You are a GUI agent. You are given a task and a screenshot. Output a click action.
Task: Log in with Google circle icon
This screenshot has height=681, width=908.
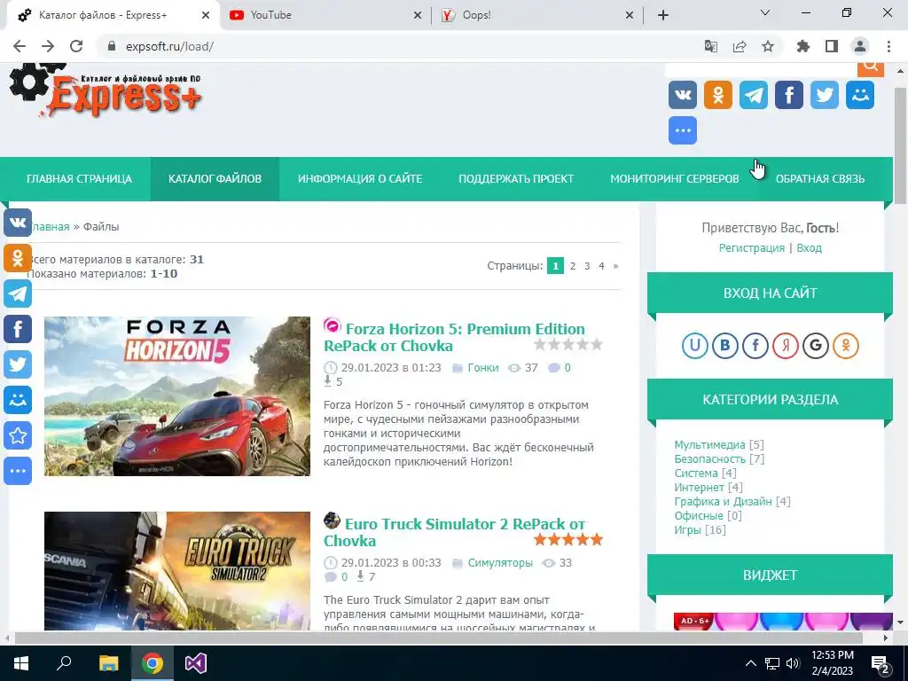click(x=816, y=346)
